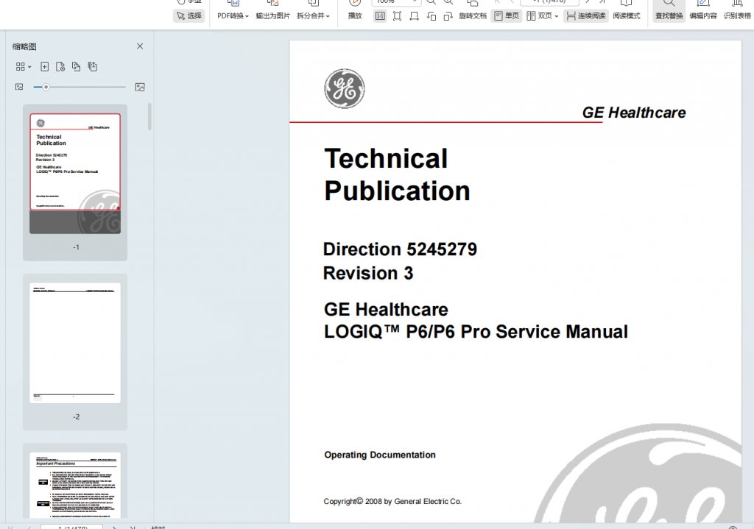Rotate page clockwise icon

click(448, 16)
